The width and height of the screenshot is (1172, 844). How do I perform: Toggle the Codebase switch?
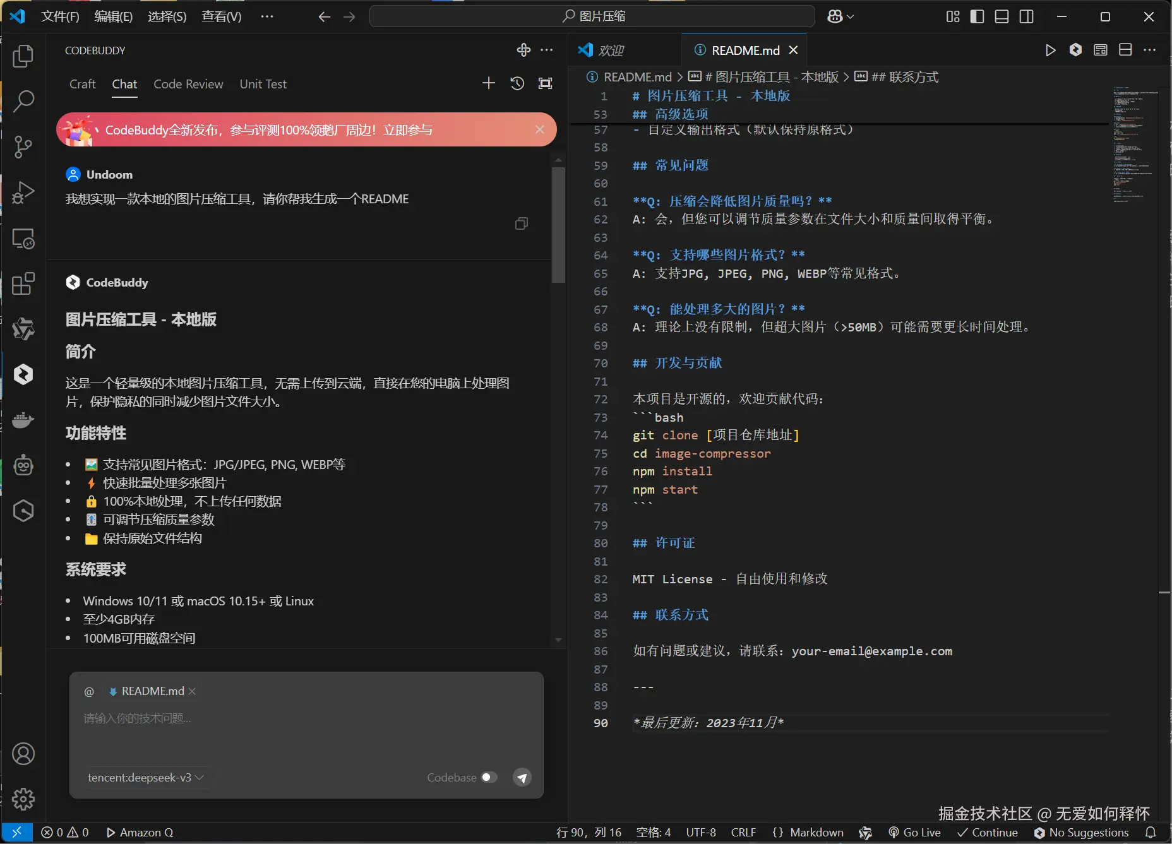click(489, 778)
